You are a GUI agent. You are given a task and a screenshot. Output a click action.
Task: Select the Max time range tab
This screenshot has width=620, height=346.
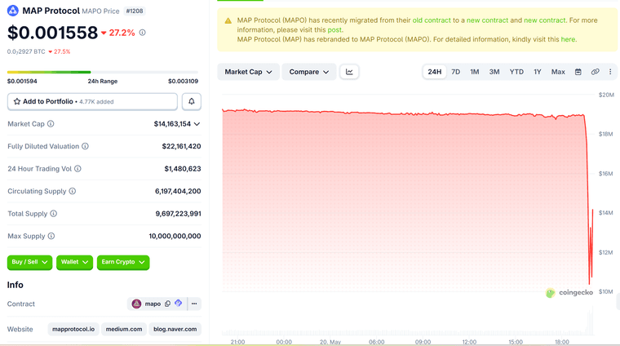pos(558,72)
